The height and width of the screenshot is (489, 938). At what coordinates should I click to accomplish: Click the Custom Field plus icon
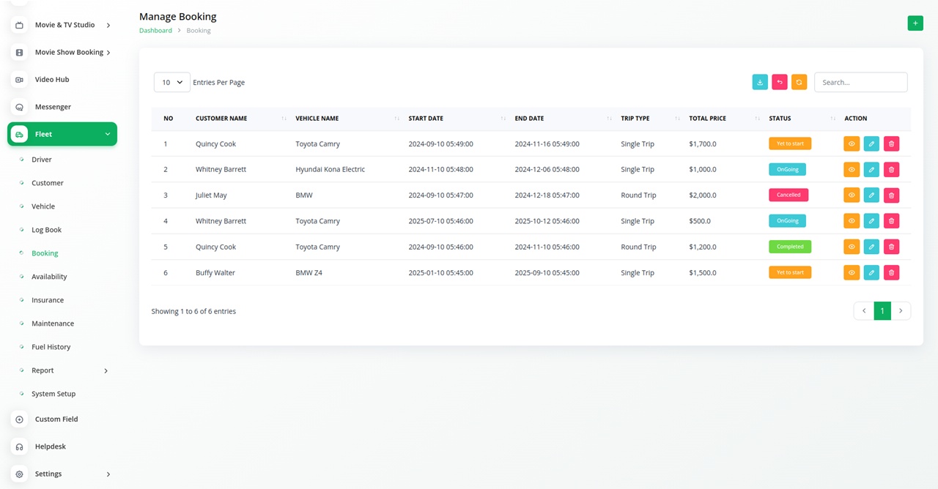click(x=19, y=419)
